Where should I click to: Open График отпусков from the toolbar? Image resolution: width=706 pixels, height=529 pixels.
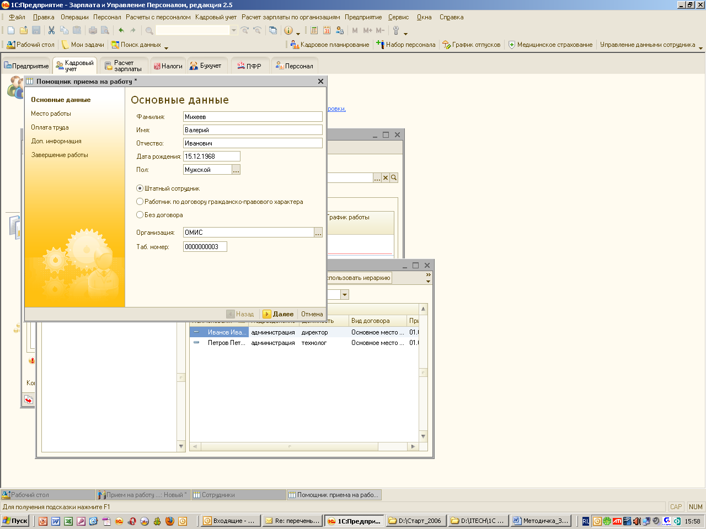tap(472, 45)
